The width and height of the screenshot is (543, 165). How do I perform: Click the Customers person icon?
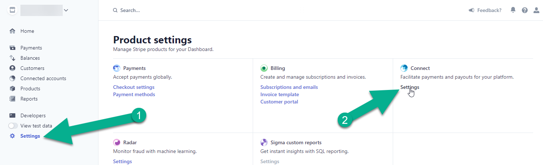coord(12,68)
